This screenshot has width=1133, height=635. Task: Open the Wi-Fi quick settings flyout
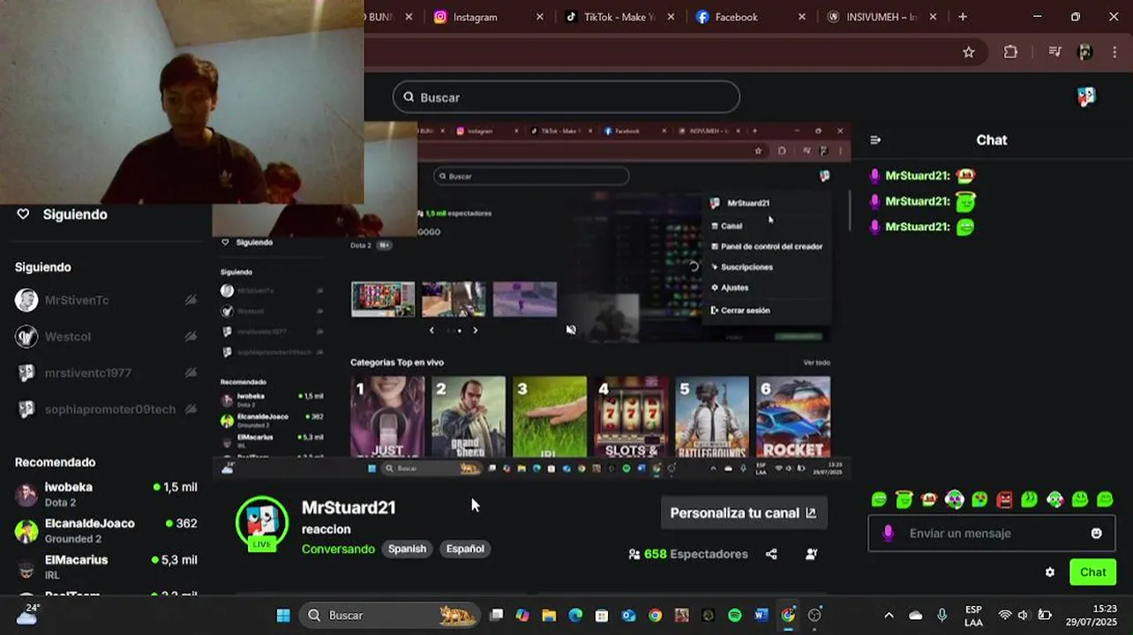(1004, 616)
